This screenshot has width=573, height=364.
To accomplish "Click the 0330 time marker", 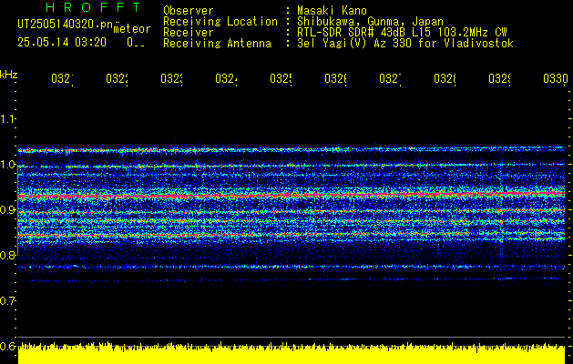I will 556,79.
